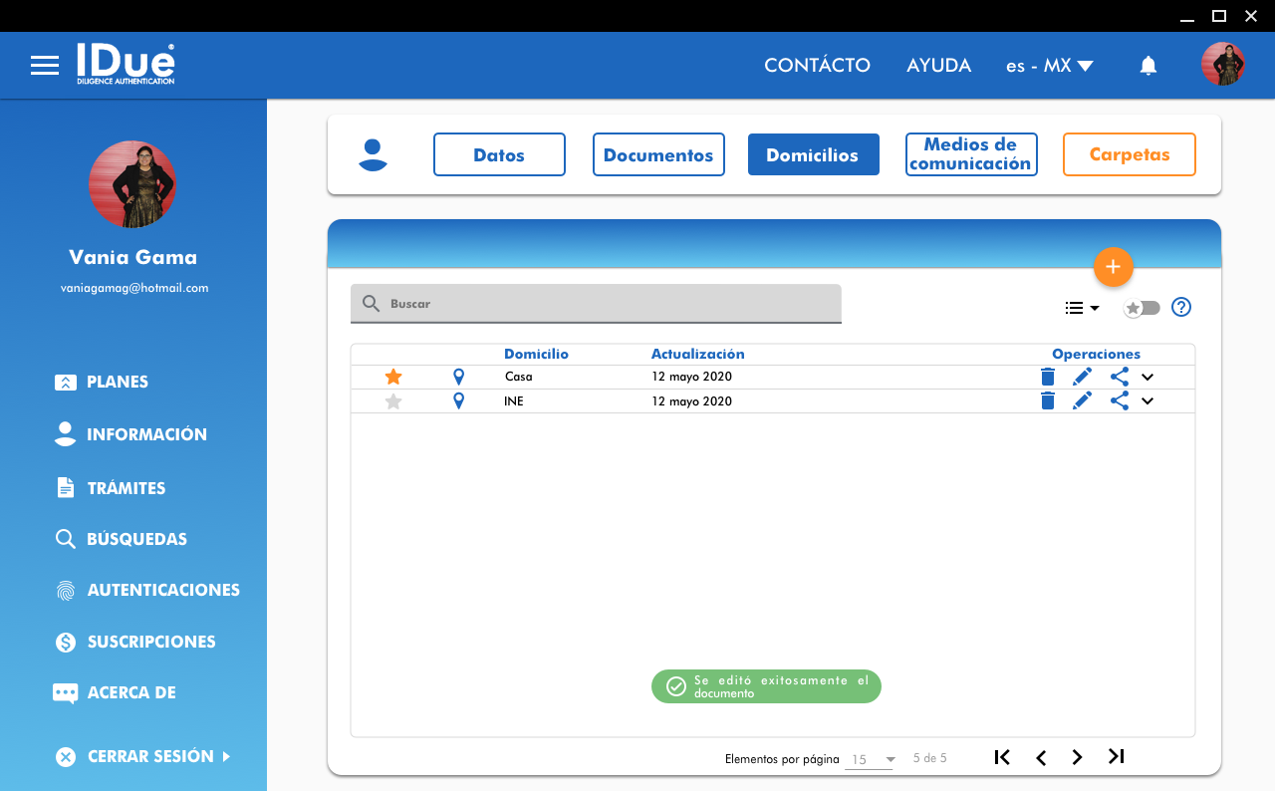Delete the Casa address with trash icon
This screenshot has height=791, width=1275.
pyautogui.click(x=1047, y=377)
